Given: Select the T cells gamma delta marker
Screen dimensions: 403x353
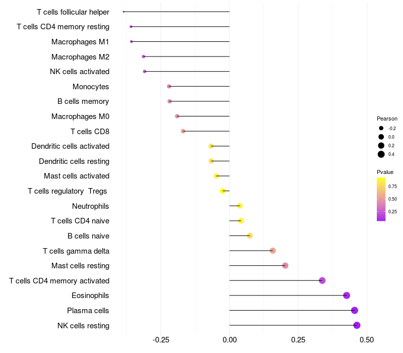Looking at the screenshot, I should [273, 251].
